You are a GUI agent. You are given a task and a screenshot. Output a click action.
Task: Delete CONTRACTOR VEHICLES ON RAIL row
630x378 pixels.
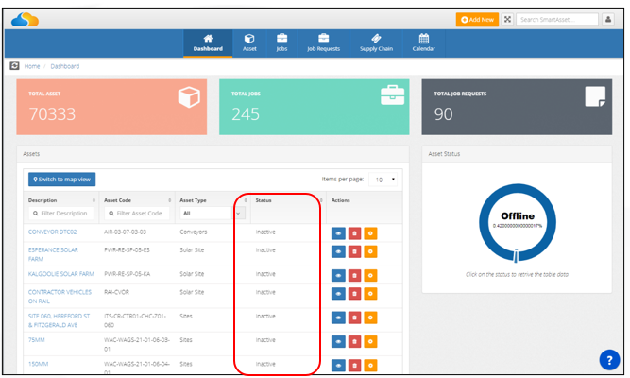[354, 294]
